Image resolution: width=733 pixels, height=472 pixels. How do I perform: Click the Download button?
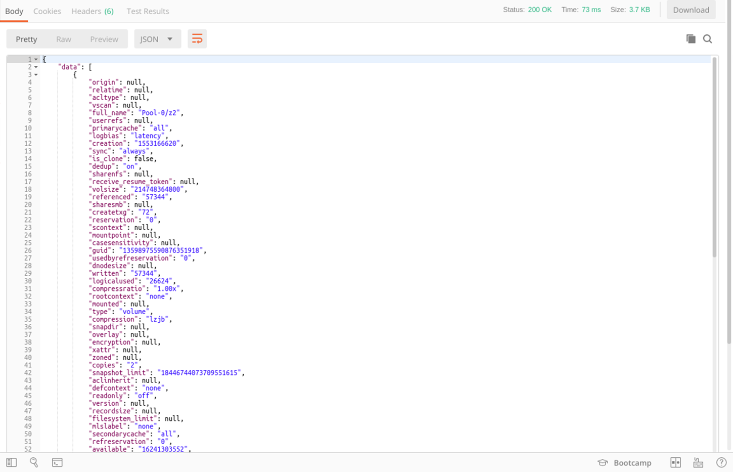pos(691,10)
